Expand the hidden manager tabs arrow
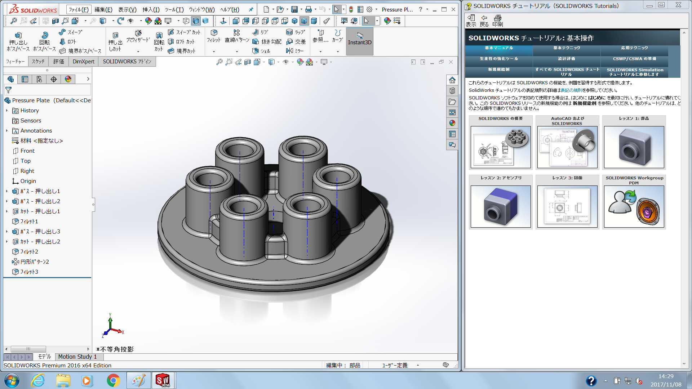The image size is (692, 389). [88, 79]
